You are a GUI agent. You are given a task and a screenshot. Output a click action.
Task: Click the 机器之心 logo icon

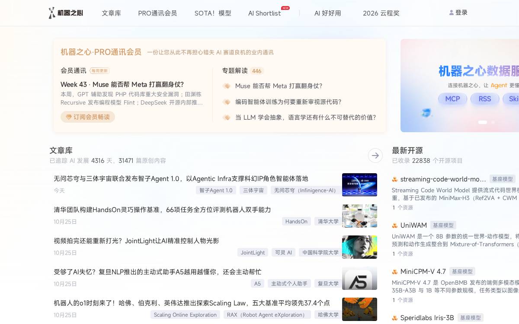click(x=52, y=13)
